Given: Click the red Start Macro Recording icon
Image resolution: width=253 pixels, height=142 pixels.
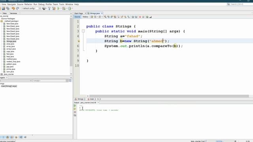Looking at the screenshot, I should 140,17.
